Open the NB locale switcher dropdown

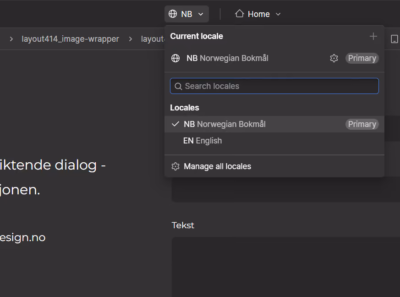(186, 14)
